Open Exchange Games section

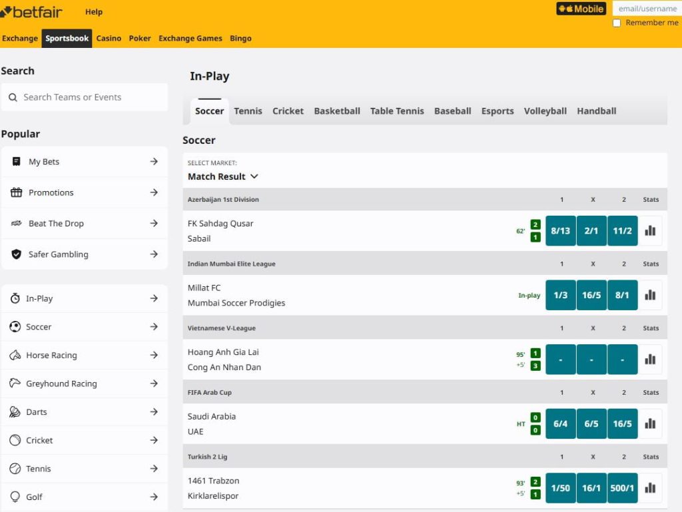[x=190, y=38]
